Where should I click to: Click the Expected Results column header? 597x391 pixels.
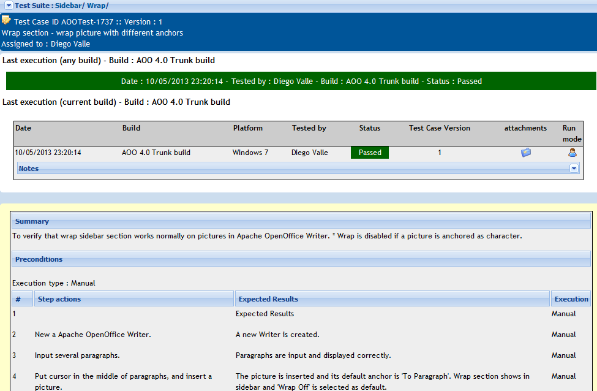tap(392, 299)
